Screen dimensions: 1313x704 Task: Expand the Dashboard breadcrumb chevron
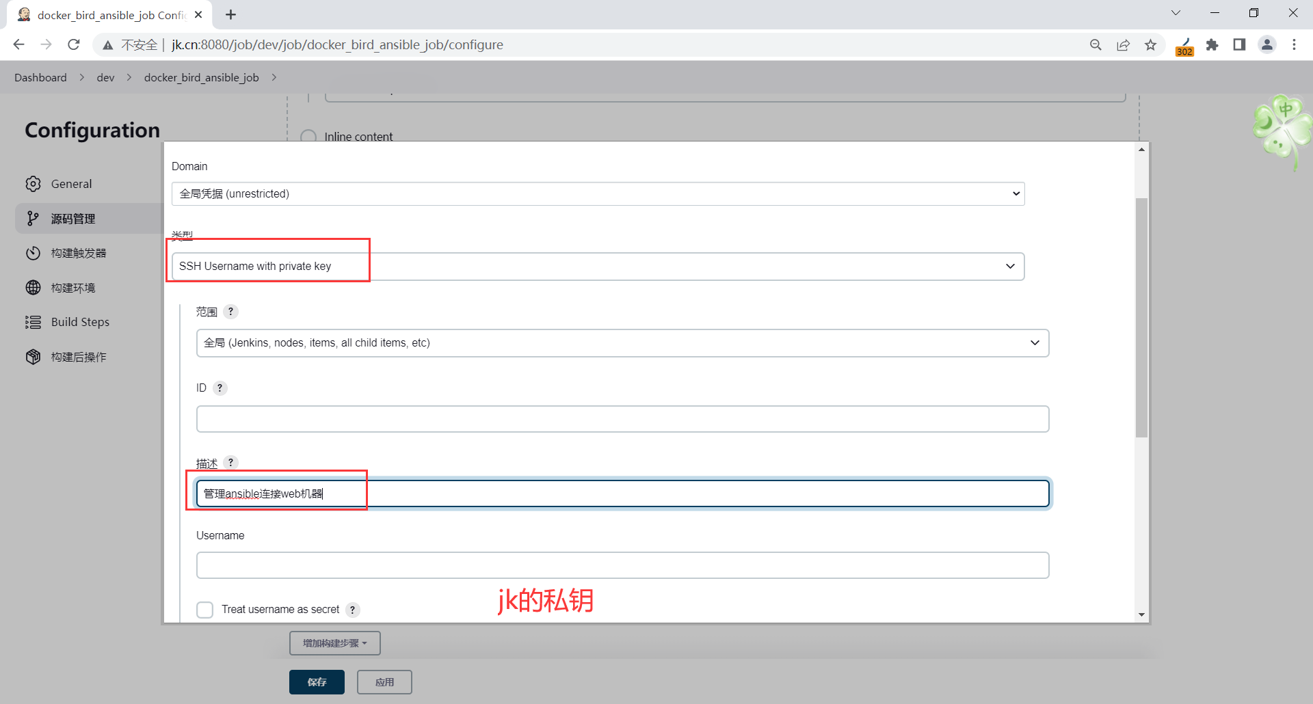pyautogui.click(x=82, y=77)
